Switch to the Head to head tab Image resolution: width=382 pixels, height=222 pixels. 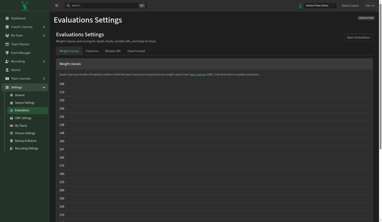136,51
